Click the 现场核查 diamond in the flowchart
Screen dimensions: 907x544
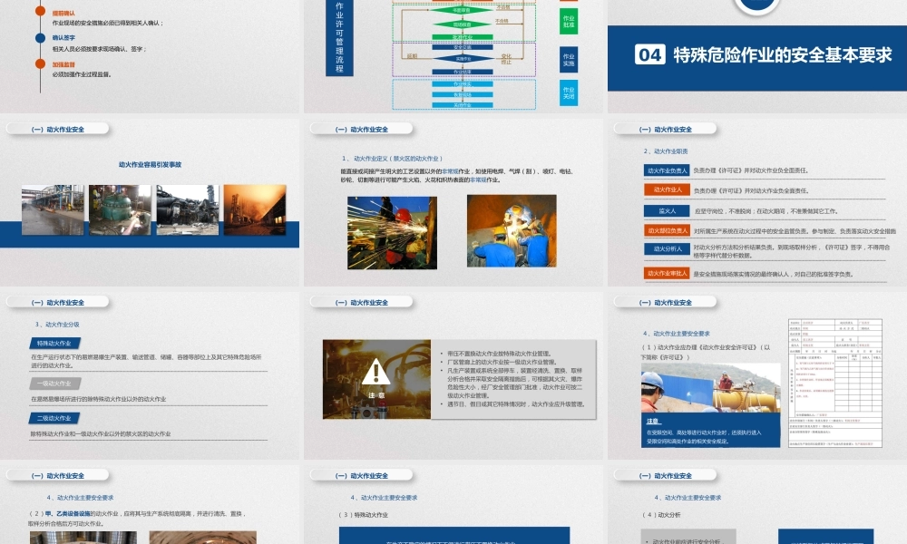coord(463,24)
